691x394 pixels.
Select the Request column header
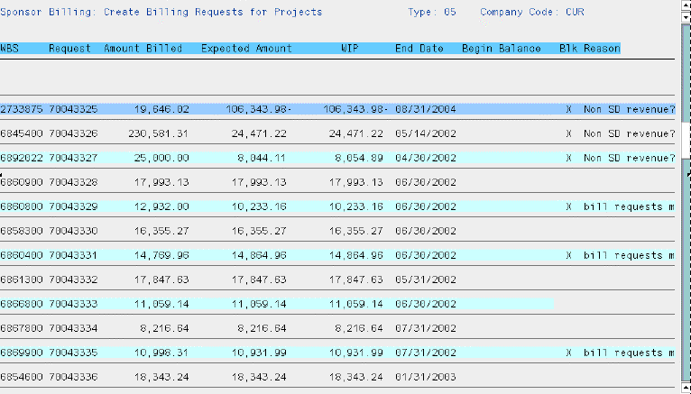69,48
